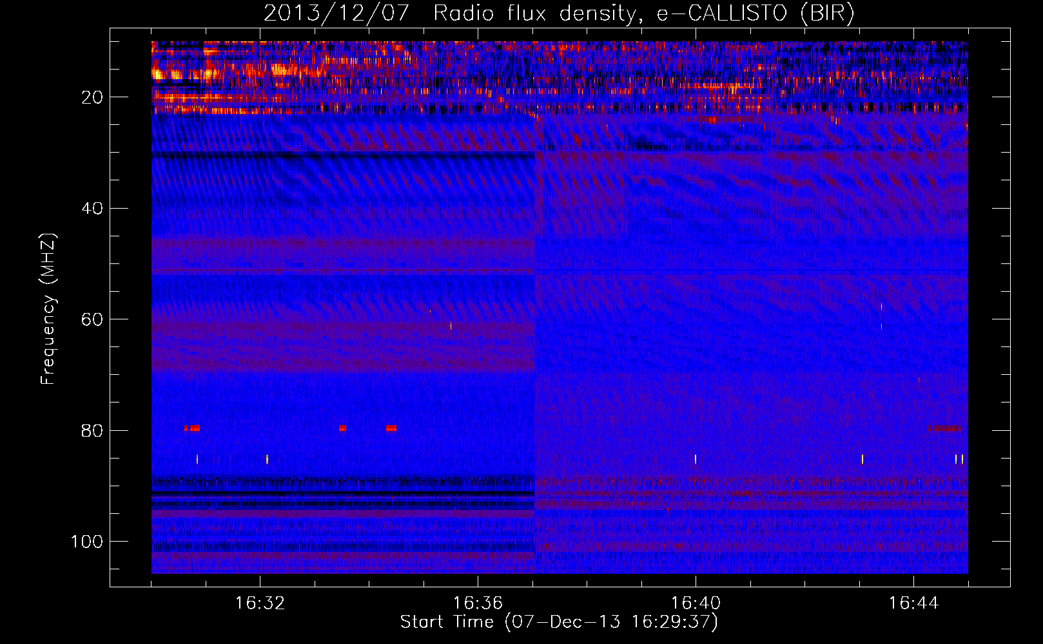Viewport: 1043px width, 644px height.
Task: Click the plot title 'Radio flux density, e-CALLISTO (BIR)'
Action: [644, 14]
